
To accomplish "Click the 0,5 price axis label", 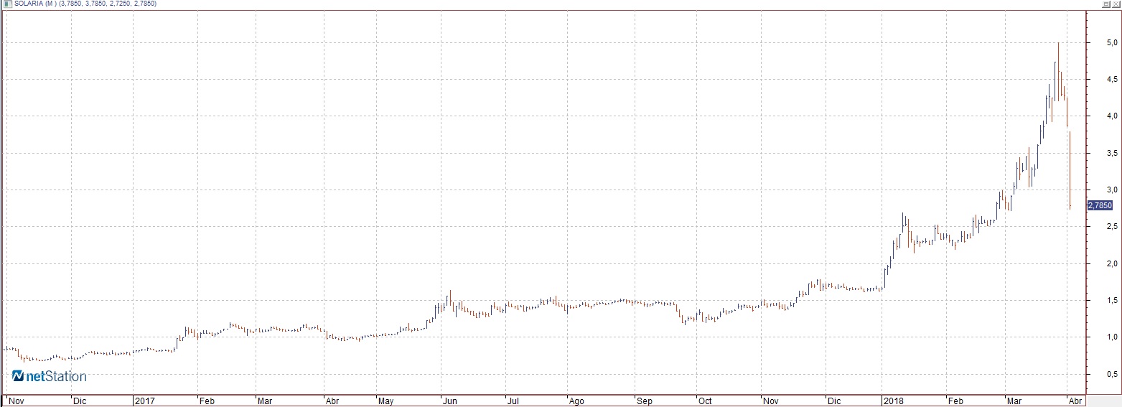I will click(1111, 375).
